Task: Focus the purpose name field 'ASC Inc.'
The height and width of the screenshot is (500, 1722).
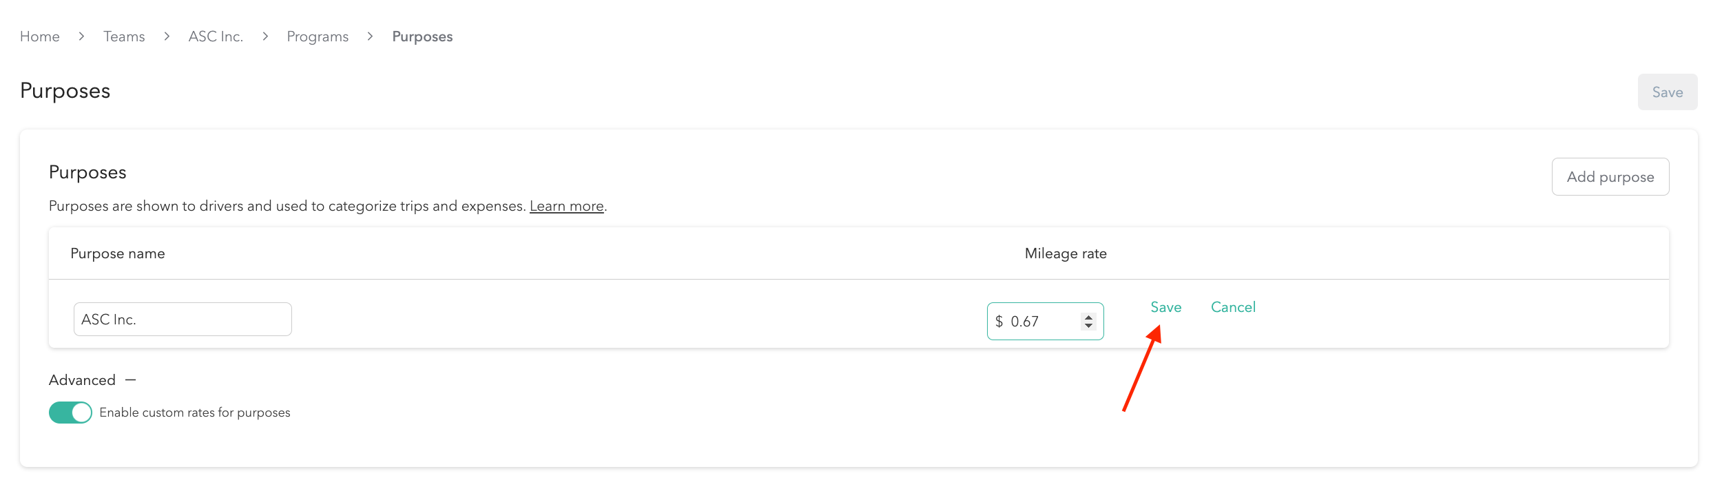Action: tap(183, 320)
